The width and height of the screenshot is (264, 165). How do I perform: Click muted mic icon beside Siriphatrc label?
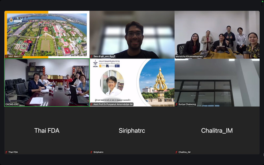click(91, 152)
